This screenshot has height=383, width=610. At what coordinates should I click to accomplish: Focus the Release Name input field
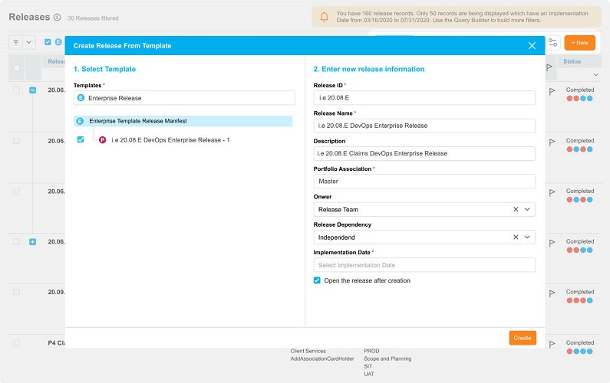coord(424,126)
